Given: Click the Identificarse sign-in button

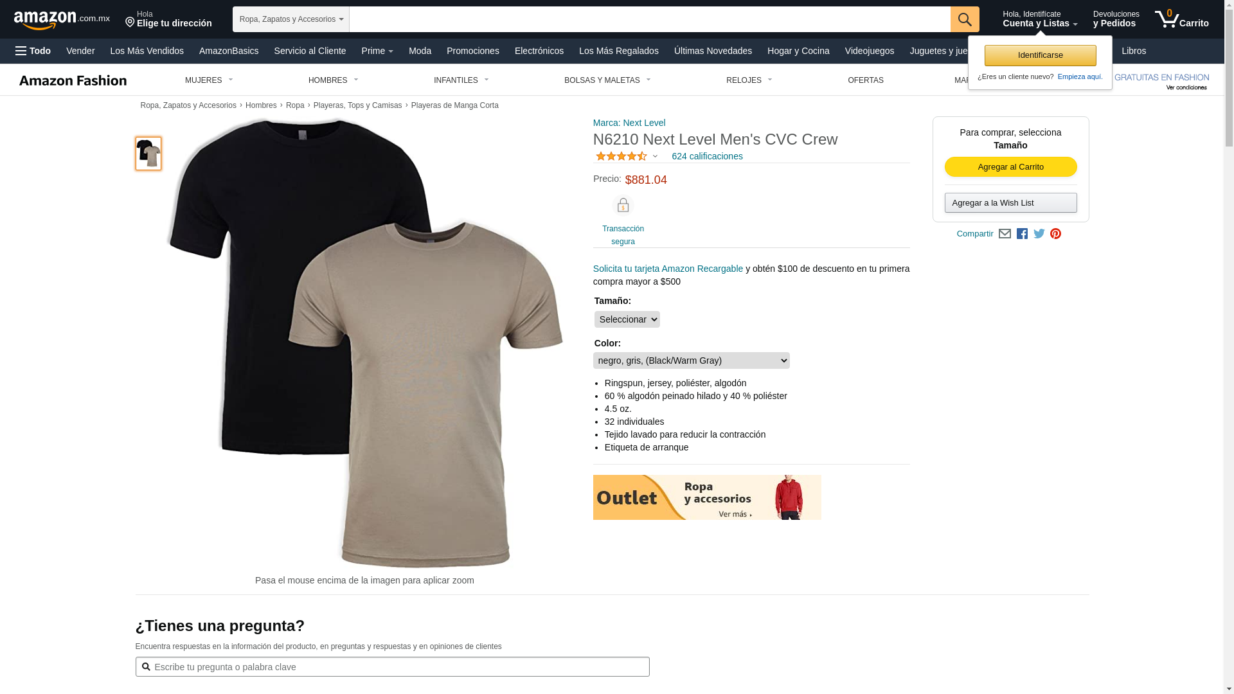Looking at the screenshot, I should [1041, 55].
